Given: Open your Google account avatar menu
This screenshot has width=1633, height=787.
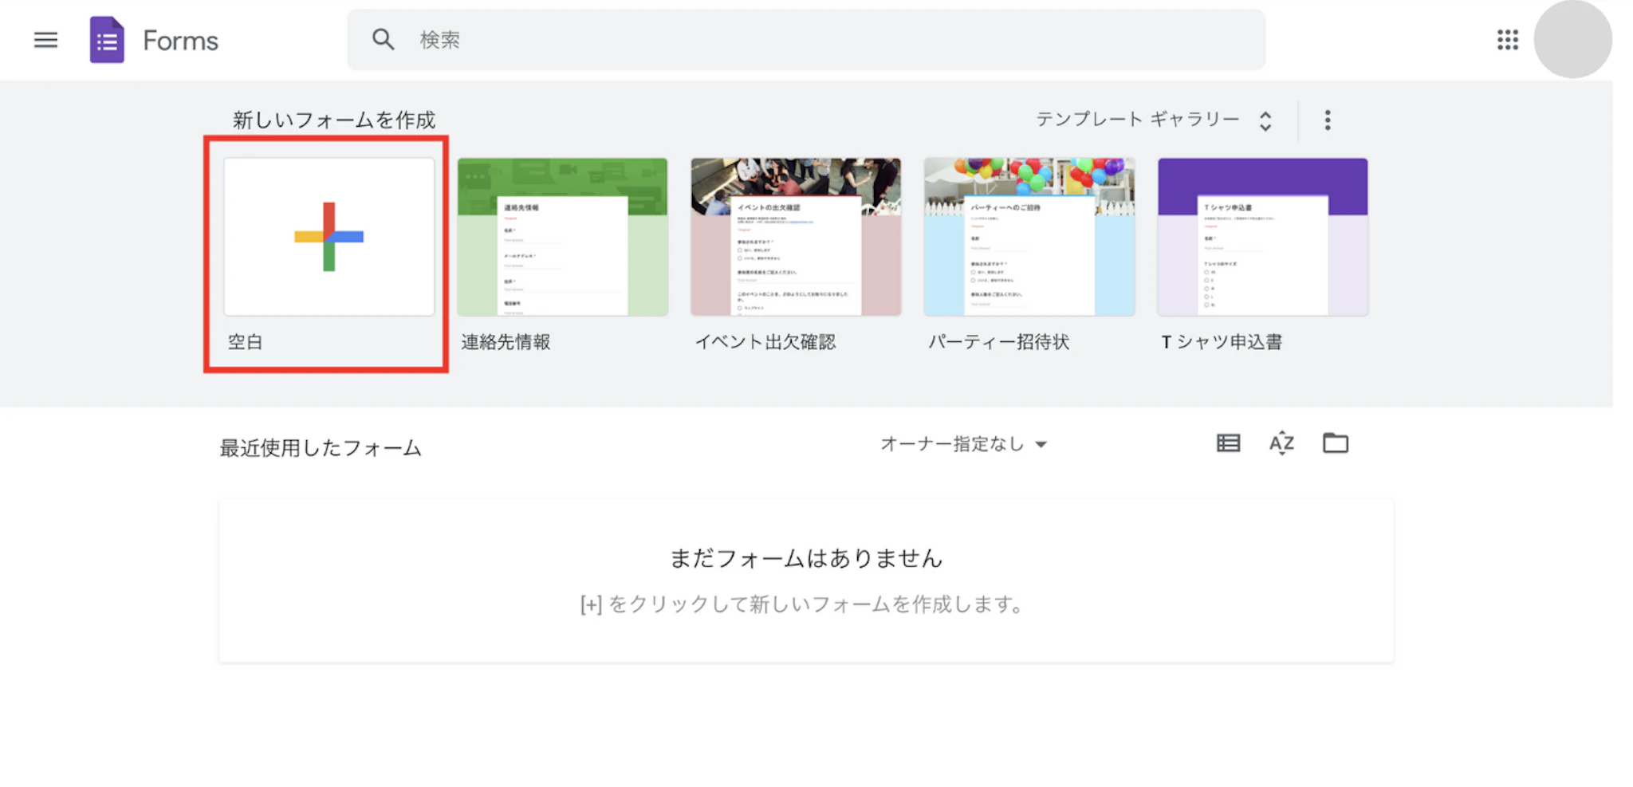Looking at the screenshot, I should (x=1572, y=39).
